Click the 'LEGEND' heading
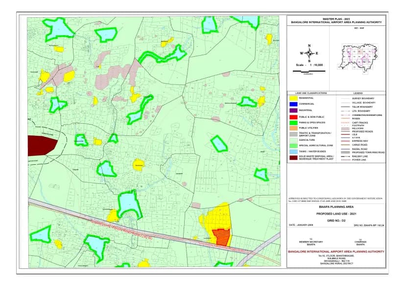This screenshot has width=405, height=286. click(358, 93)
